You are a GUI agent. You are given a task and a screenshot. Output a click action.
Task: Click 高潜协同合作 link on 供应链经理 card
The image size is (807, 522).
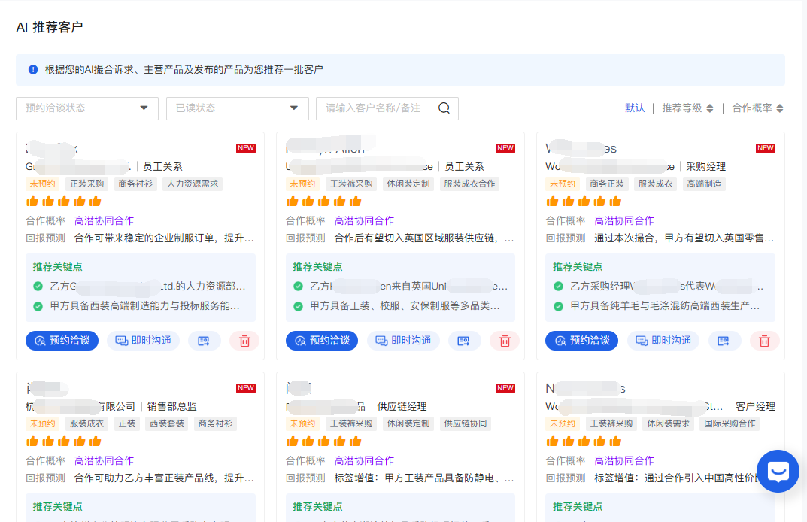pyautogui.click(x=364, y=460)
